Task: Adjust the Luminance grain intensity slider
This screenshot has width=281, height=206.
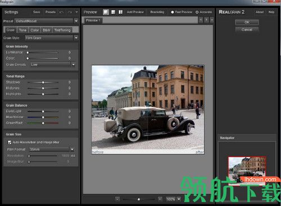Action: click(x=43, y=53)
